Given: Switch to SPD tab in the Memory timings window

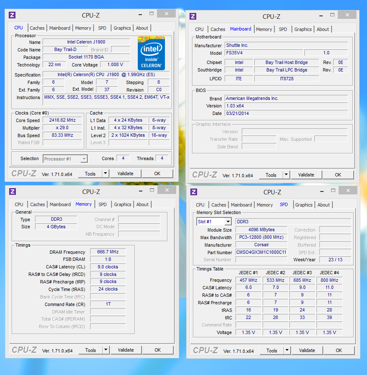Looking at the screenshot, I should tap(102, 204).
